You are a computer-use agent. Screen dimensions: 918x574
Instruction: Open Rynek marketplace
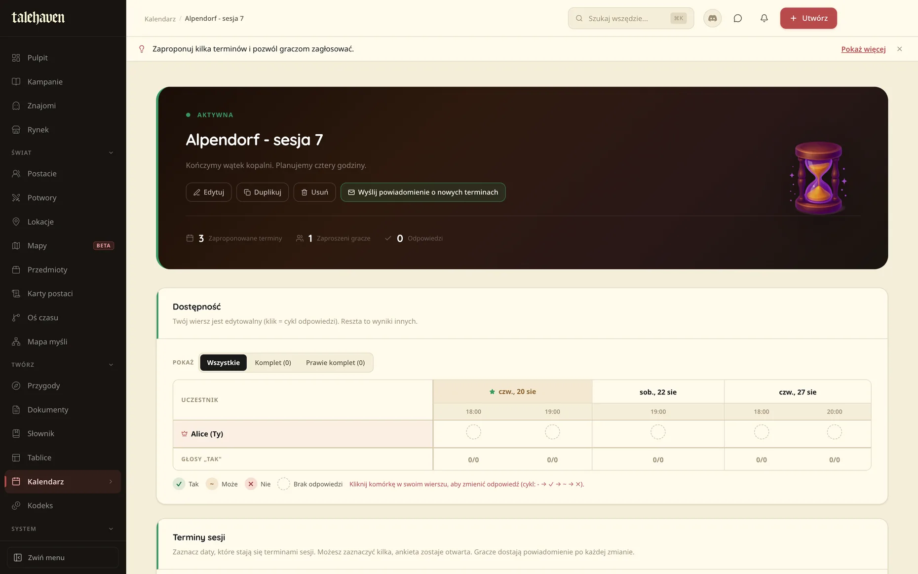[63, 130]
